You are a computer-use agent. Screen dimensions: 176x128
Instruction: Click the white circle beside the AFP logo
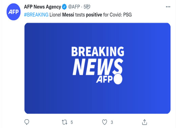pyautogui.click(x=118, y=79)
